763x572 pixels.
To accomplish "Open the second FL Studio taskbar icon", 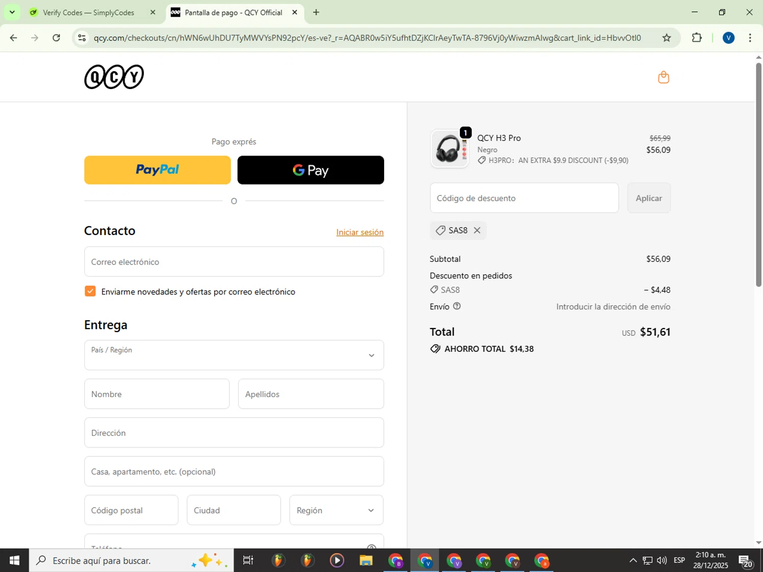I will (x=307, y=560).
